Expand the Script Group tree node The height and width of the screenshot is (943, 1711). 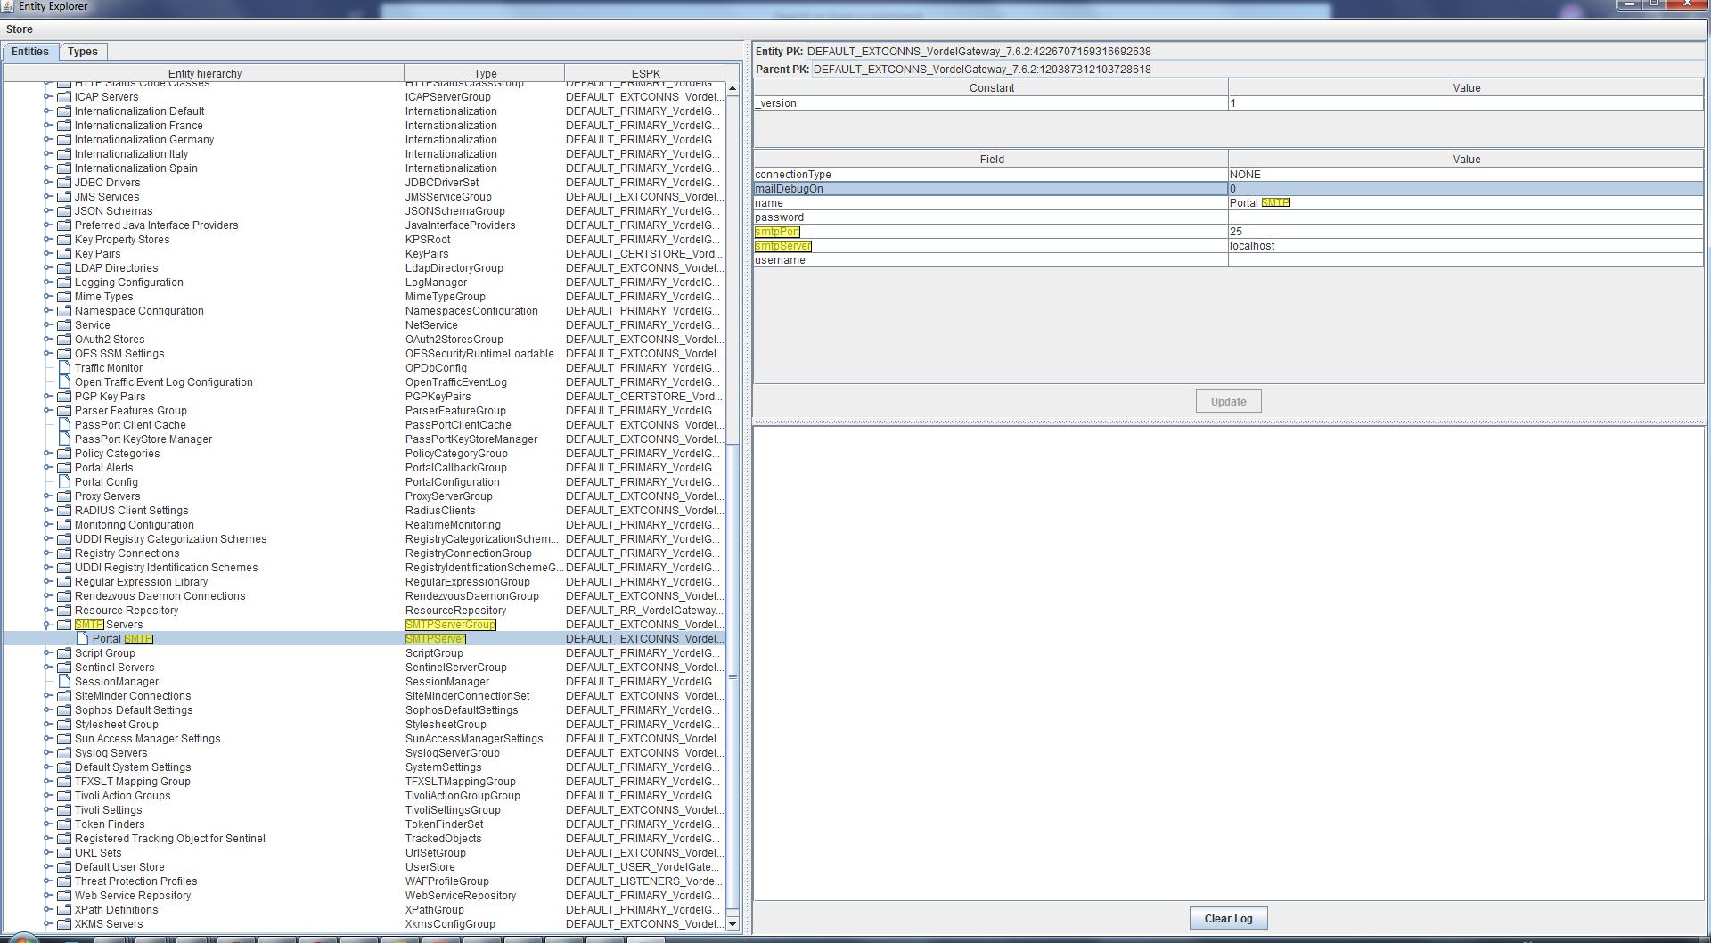click(x=48, y=653)
